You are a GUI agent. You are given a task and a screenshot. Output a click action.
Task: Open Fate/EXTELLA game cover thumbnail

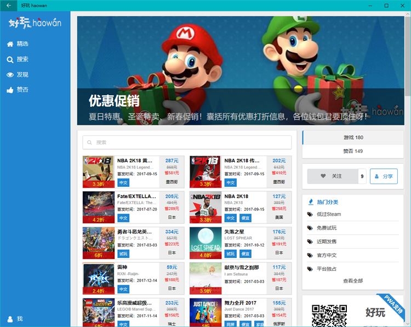pos(98,207)
